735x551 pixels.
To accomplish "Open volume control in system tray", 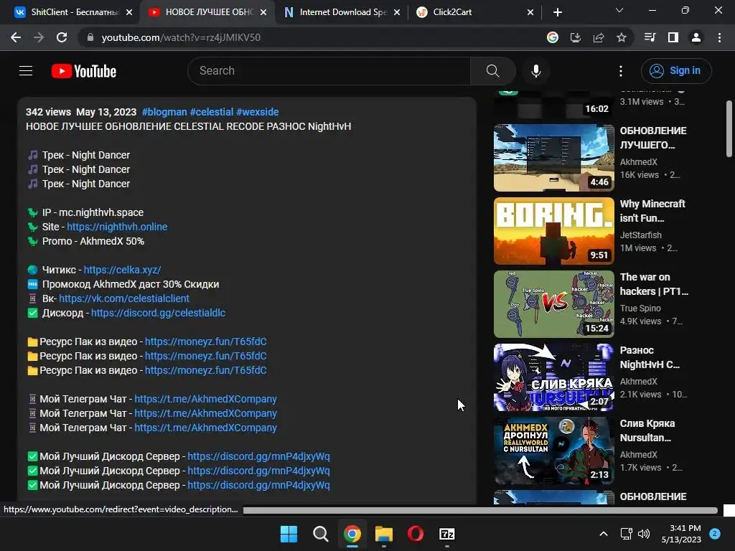I will pyautogui.click(x=644, y=534).
